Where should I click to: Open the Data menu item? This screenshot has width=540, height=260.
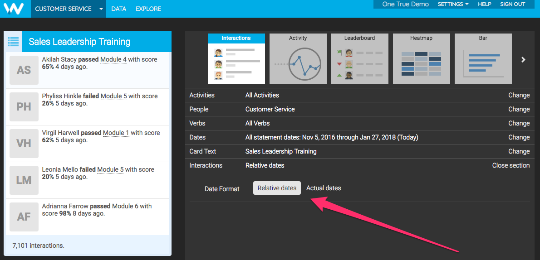click(x=119, y=9)
